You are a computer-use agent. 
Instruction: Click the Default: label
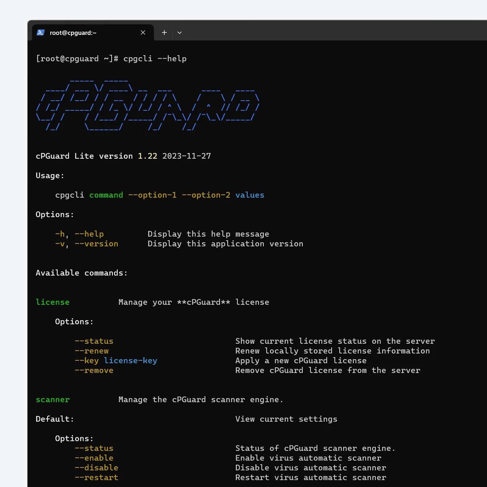[x=55, y=419]
